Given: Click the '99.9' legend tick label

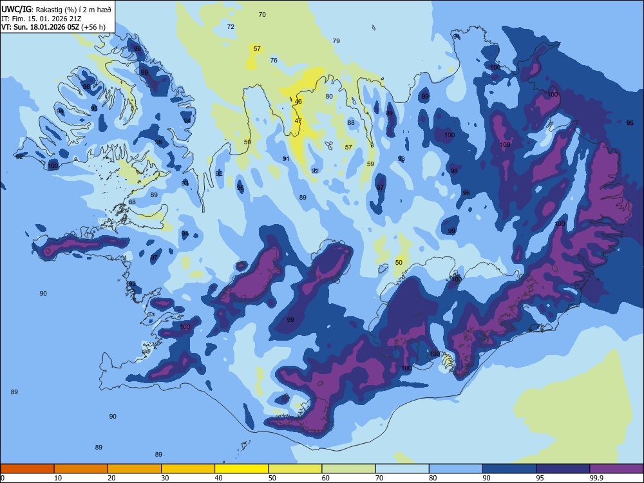Looking at the screenshot, I should [596, 478].
